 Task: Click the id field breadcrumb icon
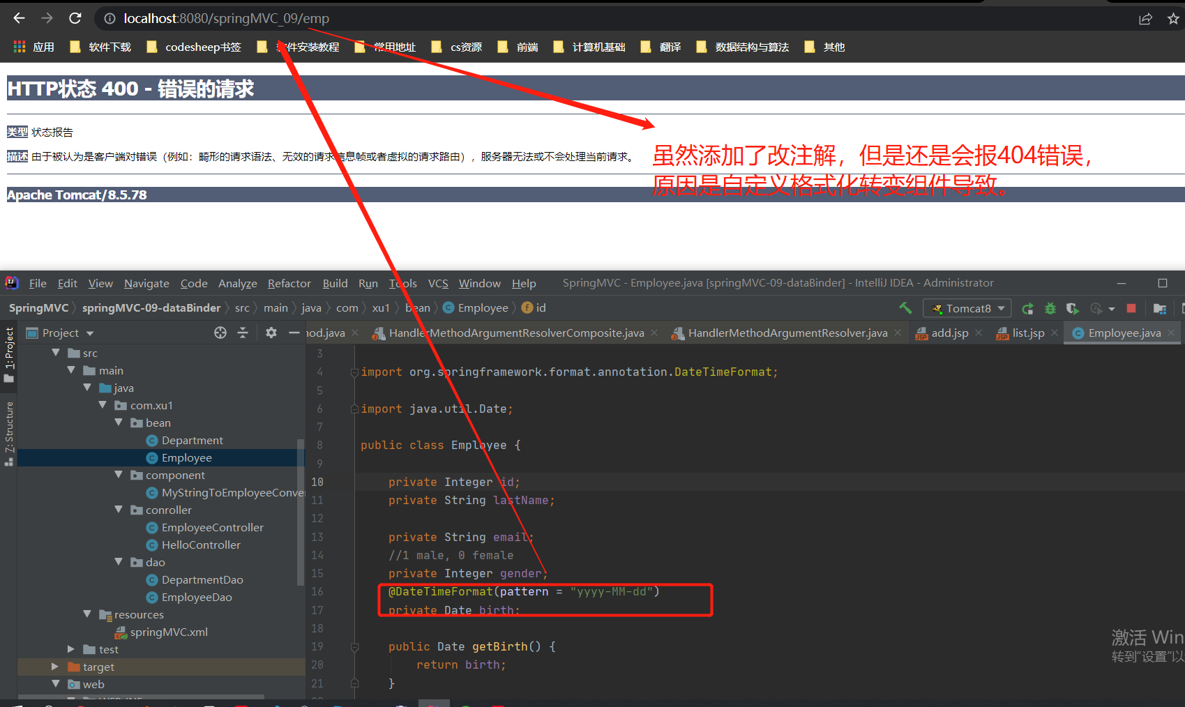(x=527, y=307)
